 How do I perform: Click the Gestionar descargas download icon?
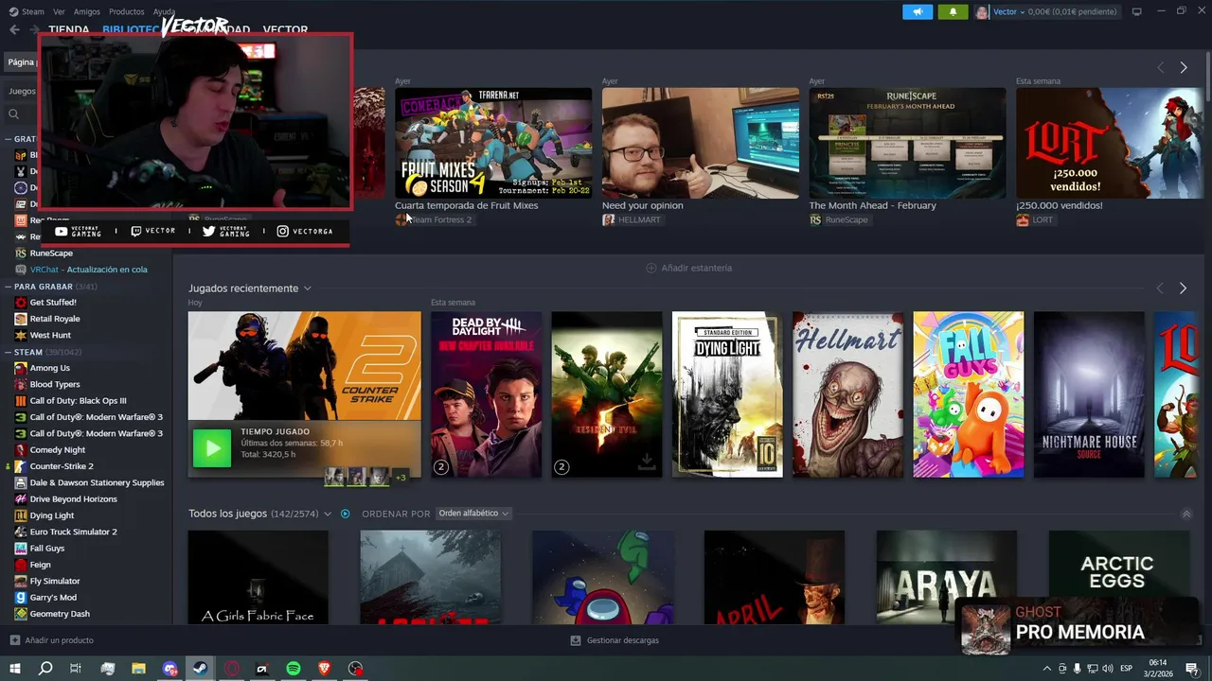[x=575, y=640]
